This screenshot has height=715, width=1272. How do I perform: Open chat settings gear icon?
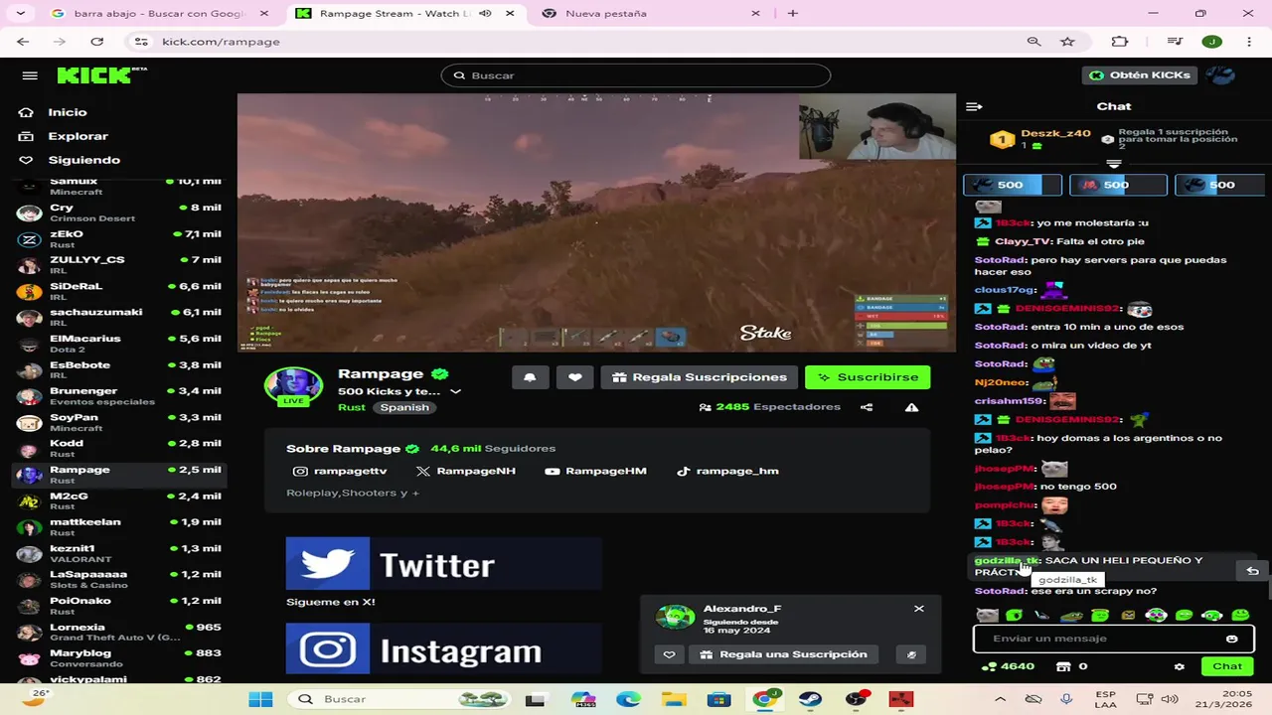pyautogui.click(x=1180, y=666)
